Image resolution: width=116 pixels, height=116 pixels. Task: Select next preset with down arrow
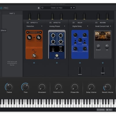74,8
